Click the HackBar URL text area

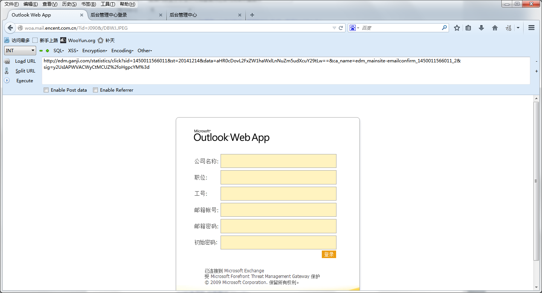286,71
